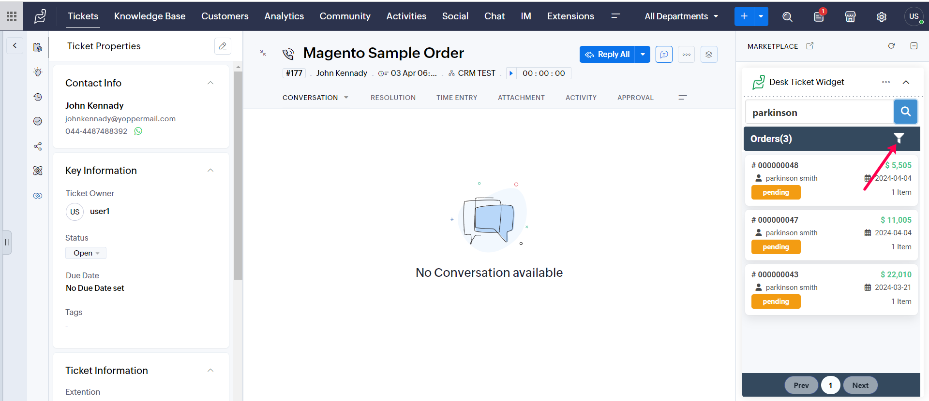Open the Knowledge Base menu
Screen dimensions: 929x401
click(x=150, y=16)
